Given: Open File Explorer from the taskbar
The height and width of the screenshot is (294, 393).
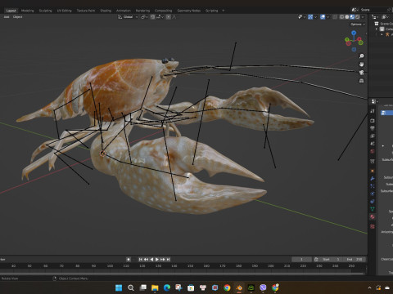Looking at the screenshot, I should pos(155,287).
